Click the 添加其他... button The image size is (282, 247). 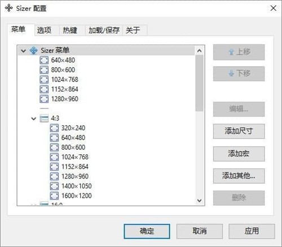click(x=239, y=176)
